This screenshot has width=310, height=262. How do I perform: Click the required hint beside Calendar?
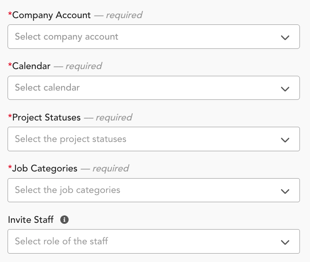[83, 66]
